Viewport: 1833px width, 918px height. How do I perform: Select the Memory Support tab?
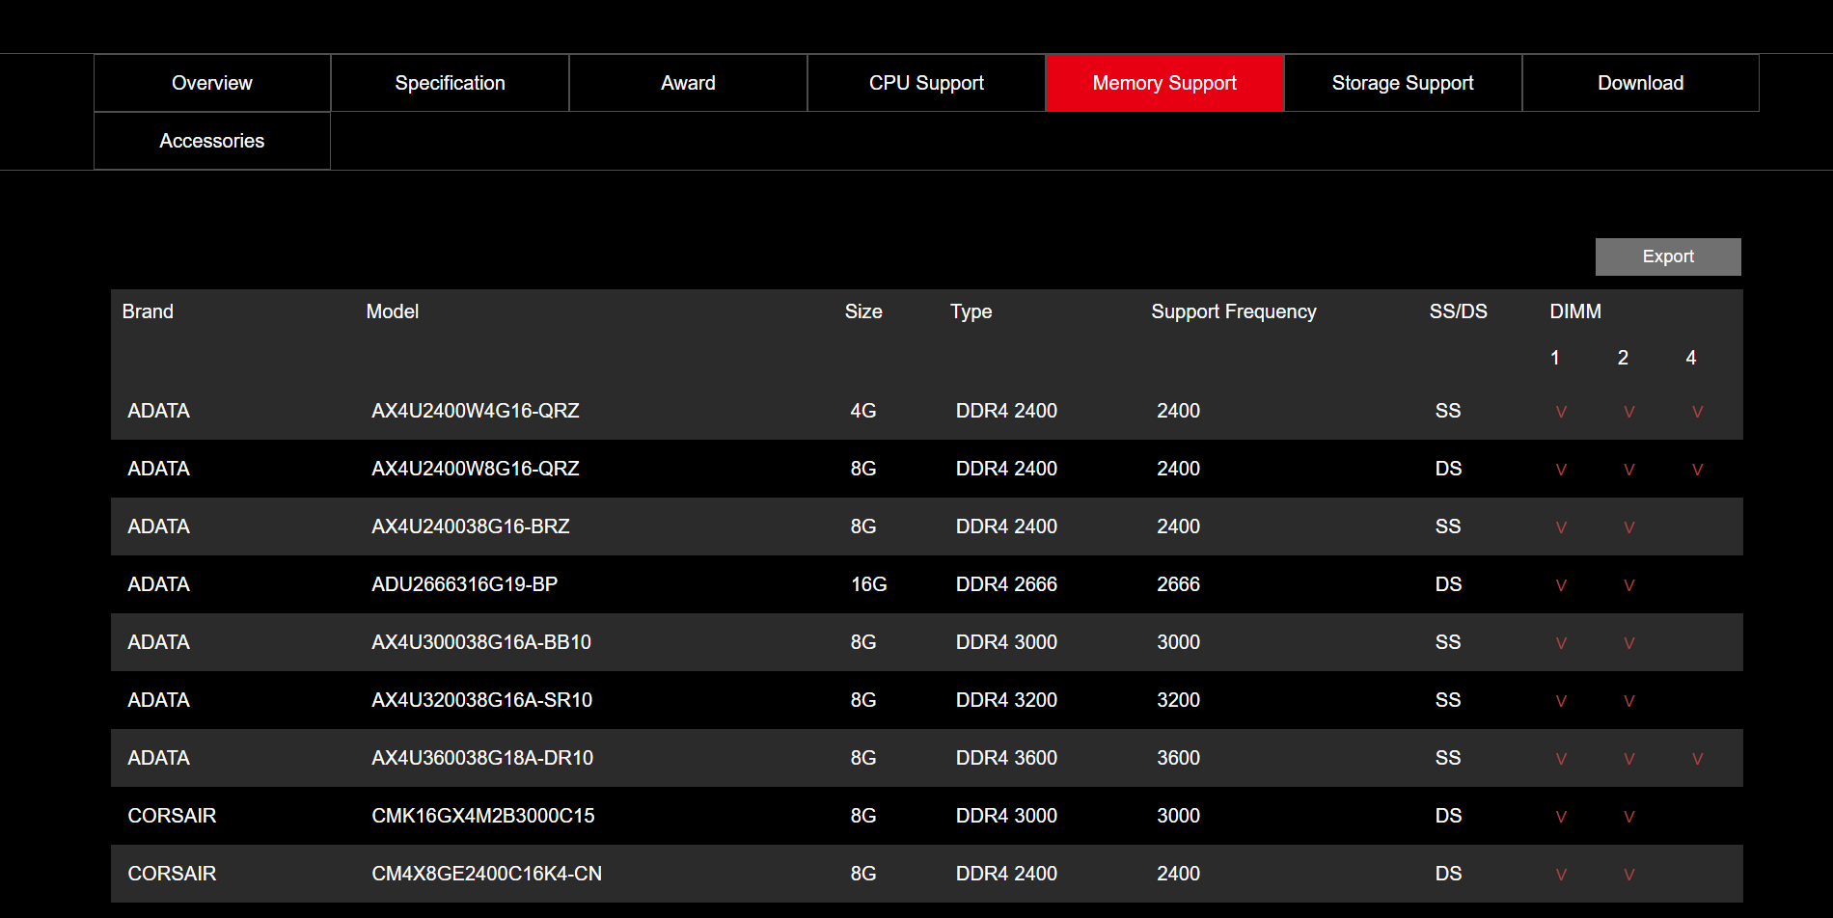pyautogui.click(x=1164, y=83)
